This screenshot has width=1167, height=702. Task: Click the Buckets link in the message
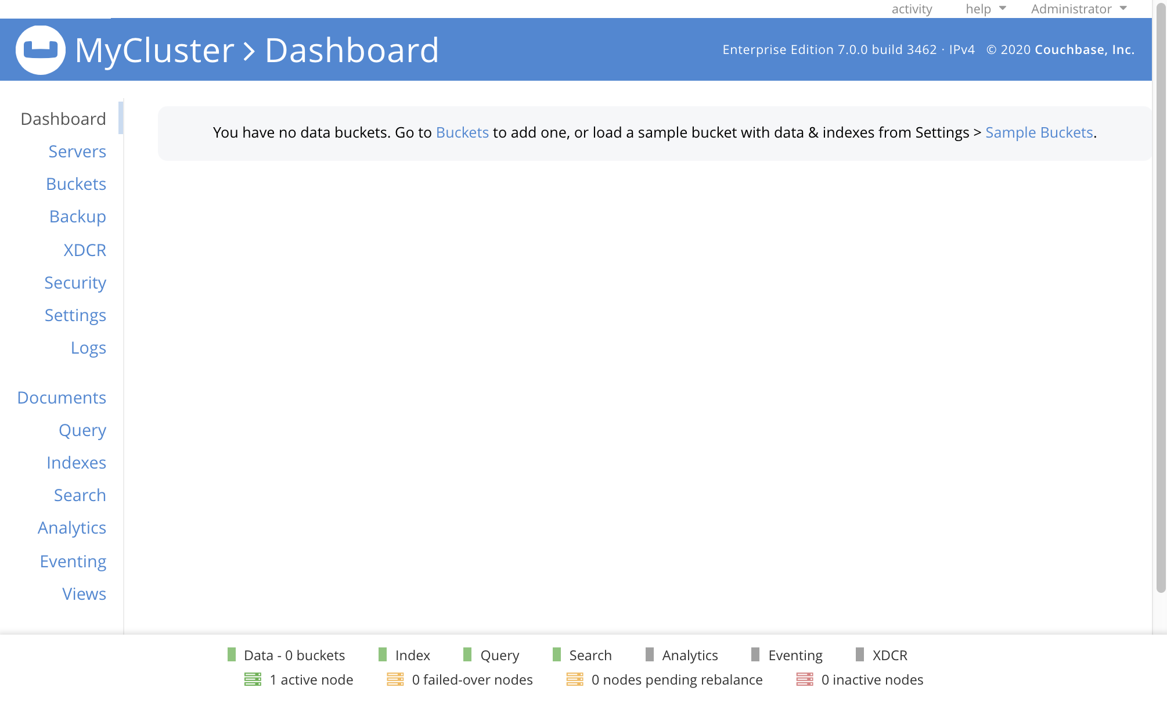pos(462,132)
